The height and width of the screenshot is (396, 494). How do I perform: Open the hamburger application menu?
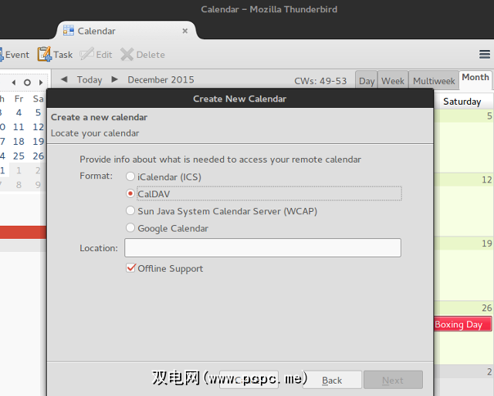pyautogui.click(x=485, y=55)
